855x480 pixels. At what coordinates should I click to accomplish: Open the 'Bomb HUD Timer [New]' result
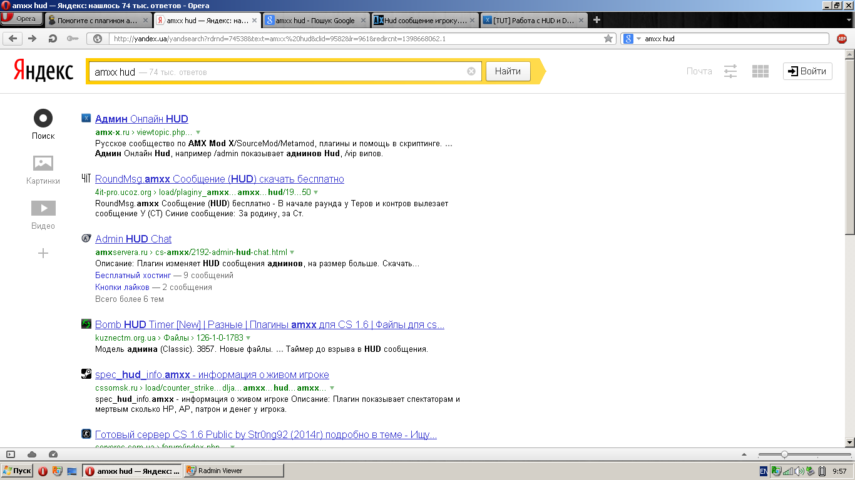(270, 325)
